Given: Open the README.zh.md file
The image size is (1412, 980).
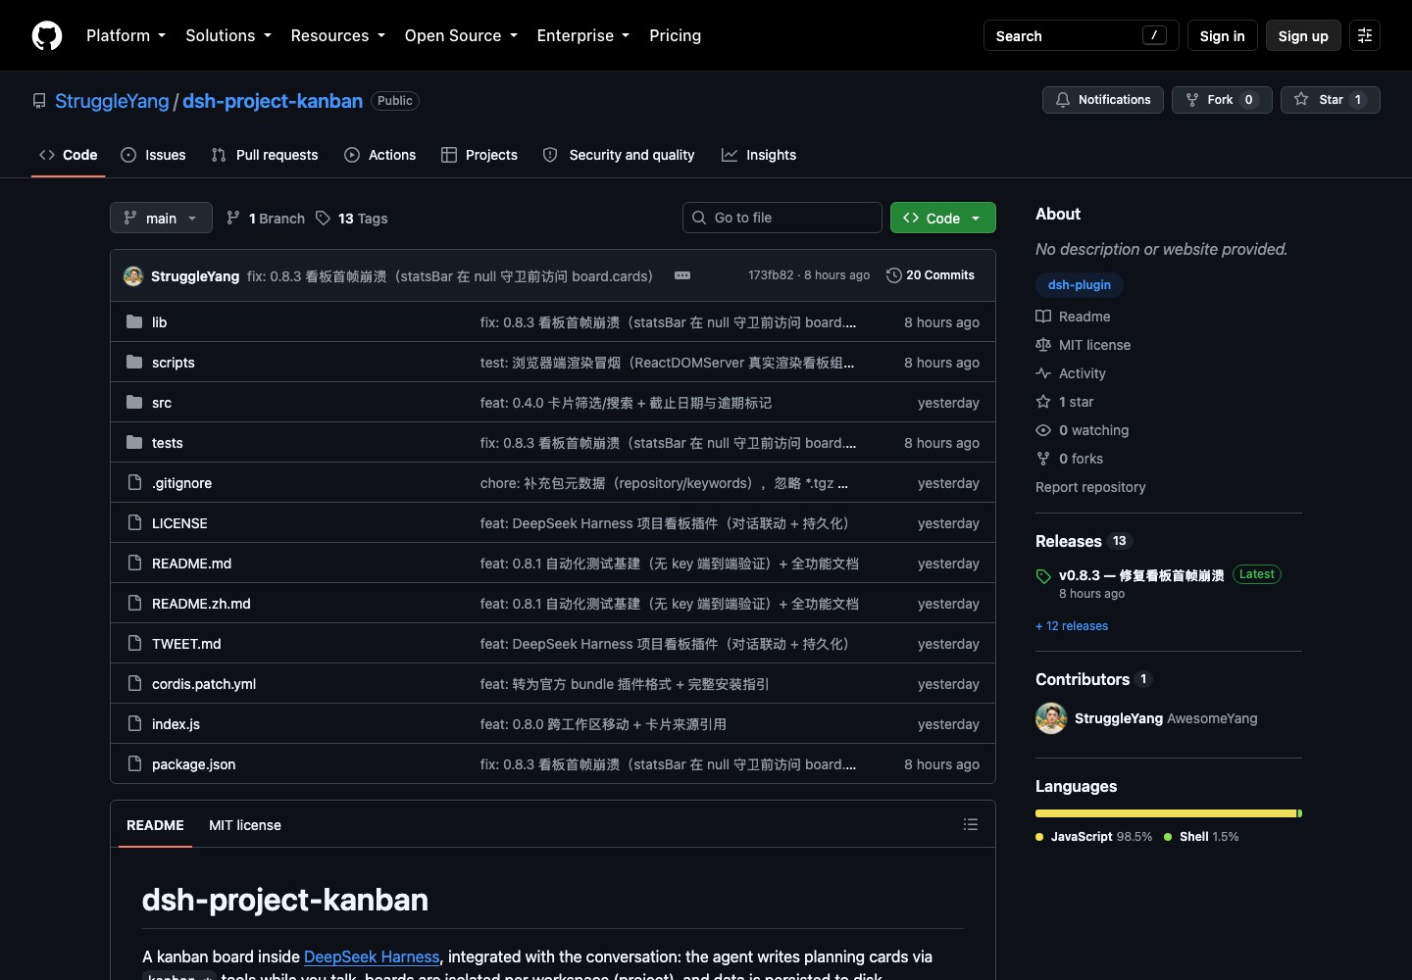Looking at the screenshot, I should coord(201,604).
